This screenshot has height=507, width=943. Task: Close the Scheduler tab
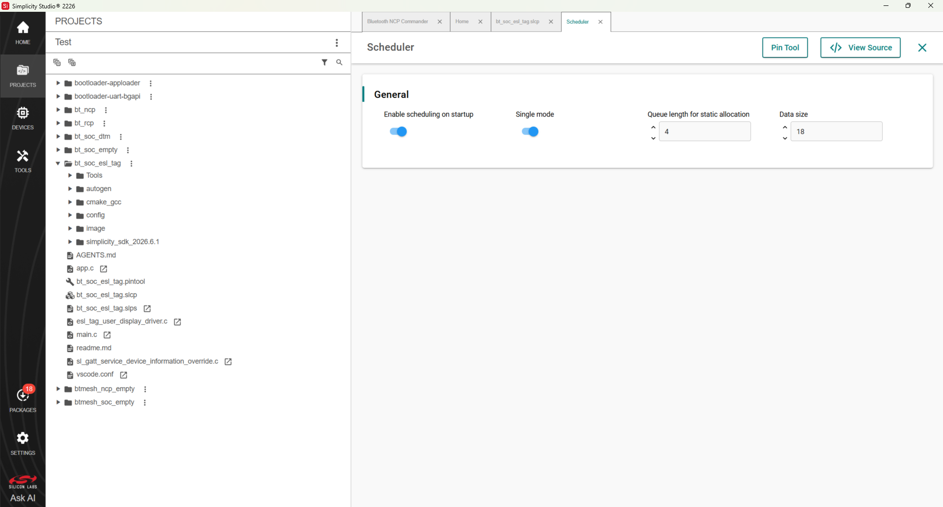click(x=600, y=22)
